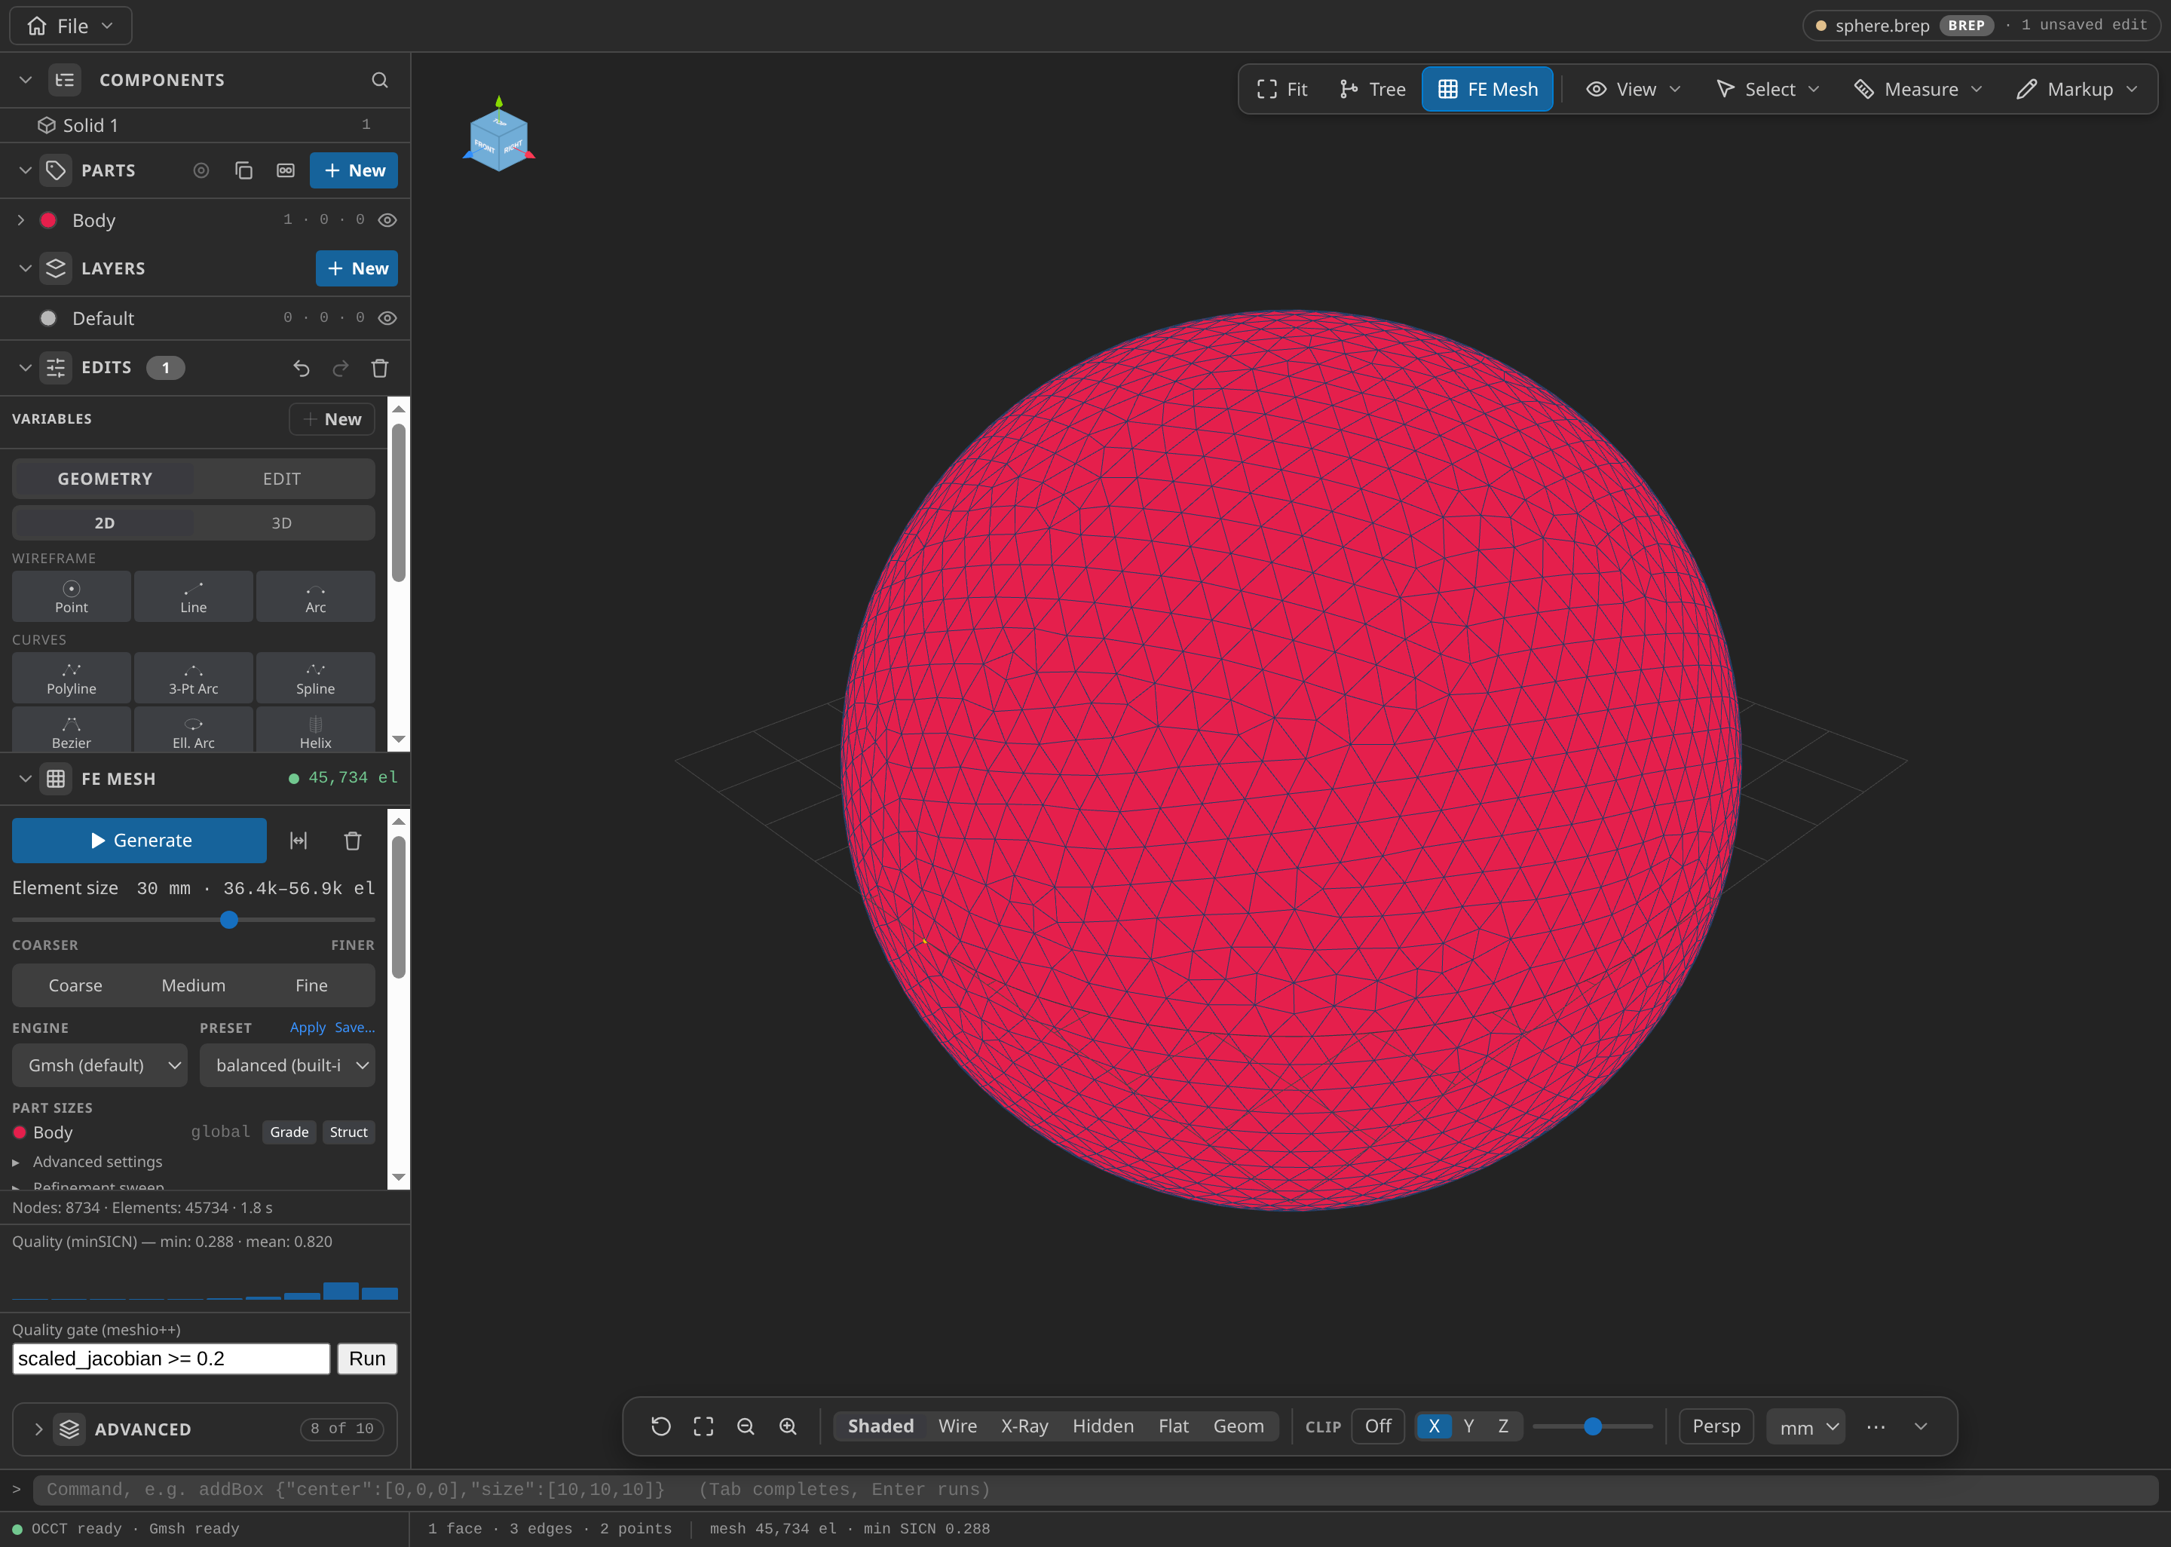
Task: Click the undo edit arrow icon
Action: coord(302,368)
